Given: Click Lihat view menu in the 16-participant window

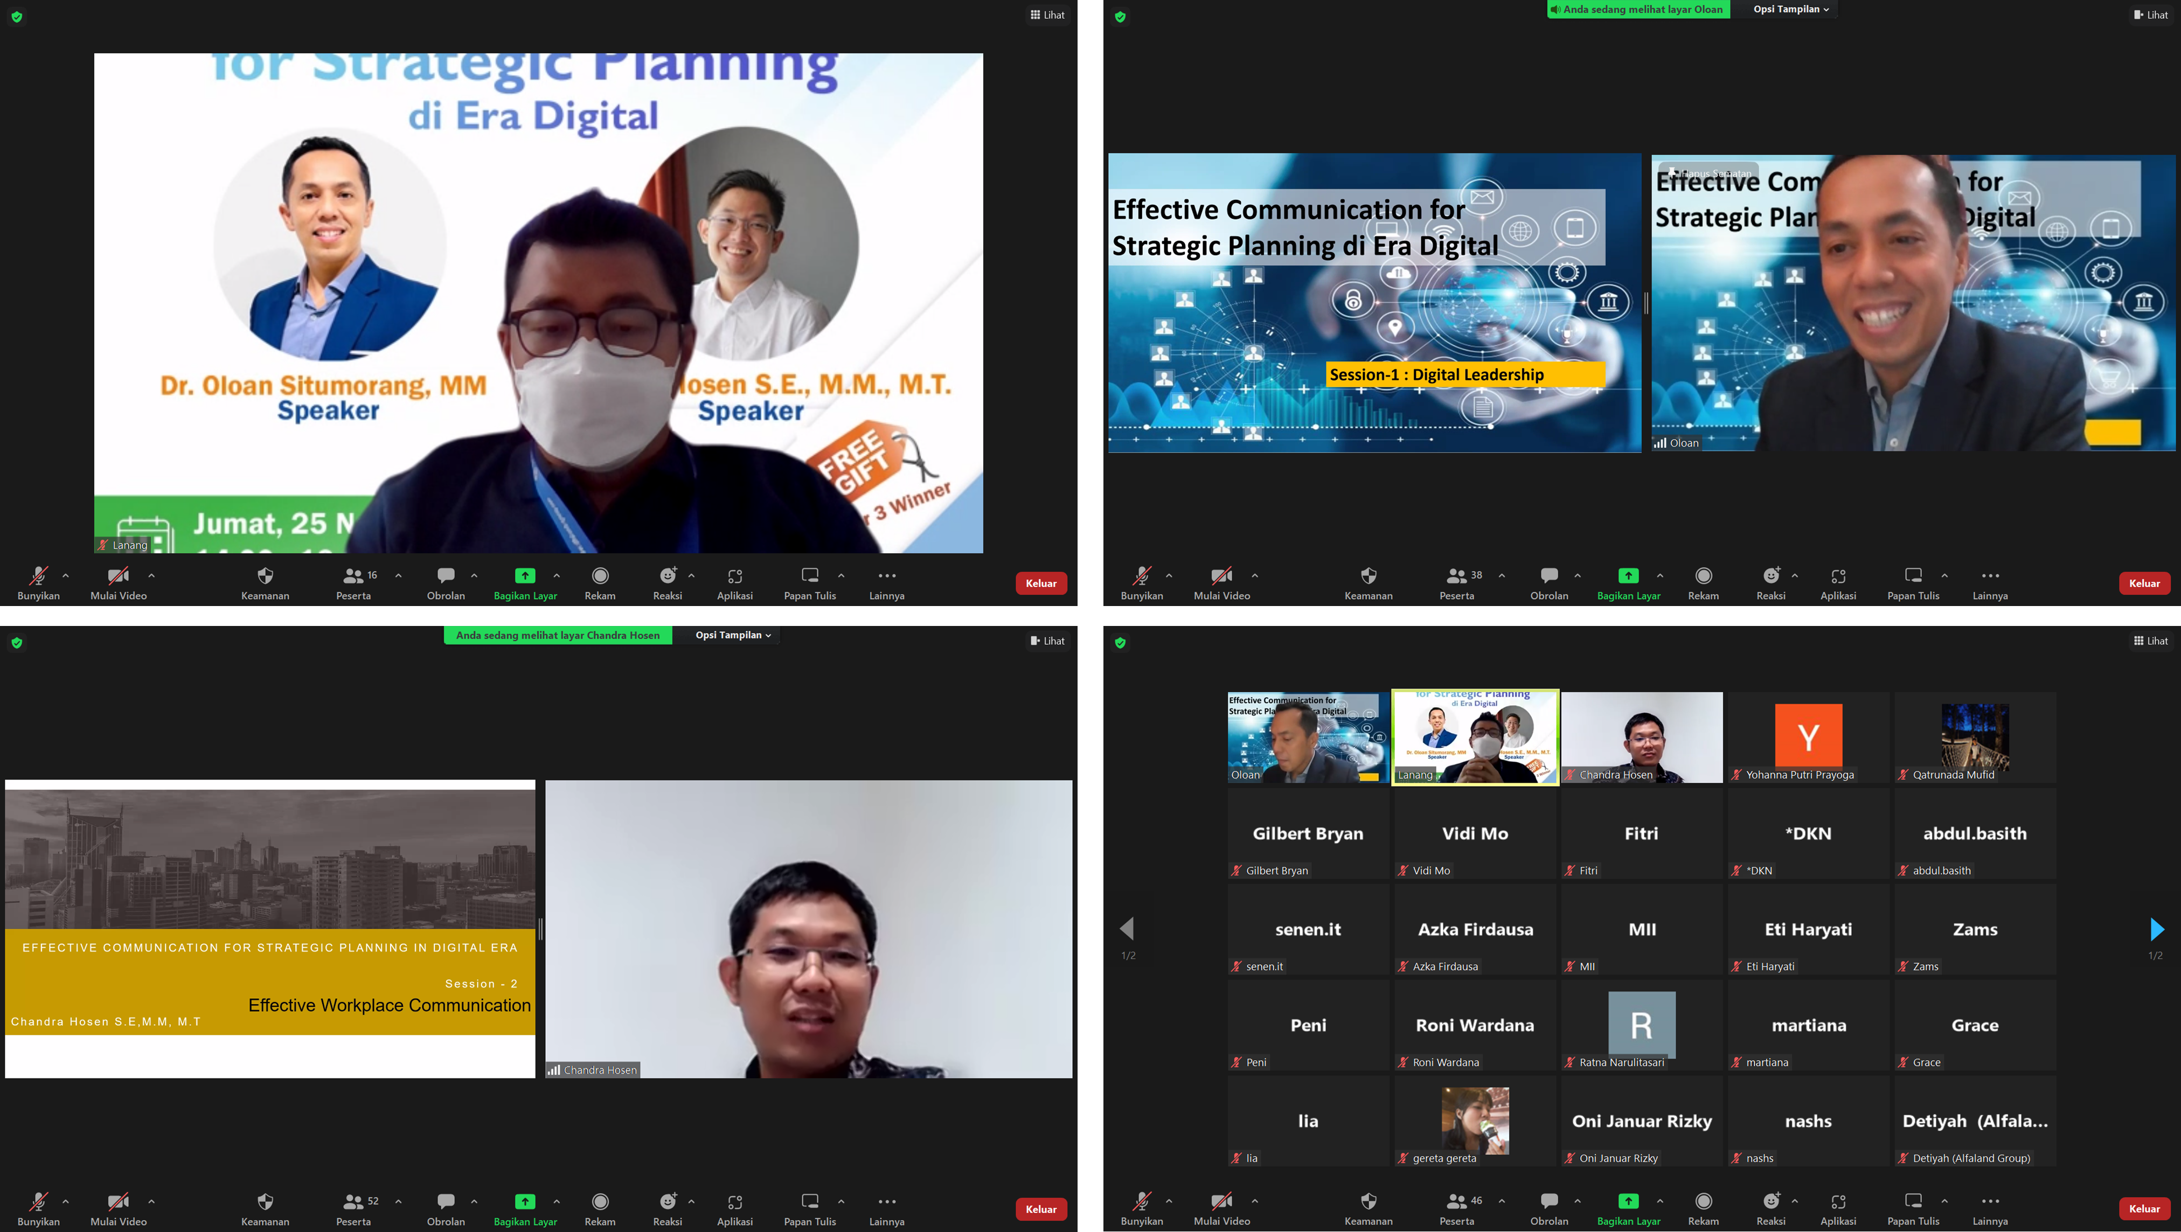Looking at the screenshot, I should [1047, 15].
